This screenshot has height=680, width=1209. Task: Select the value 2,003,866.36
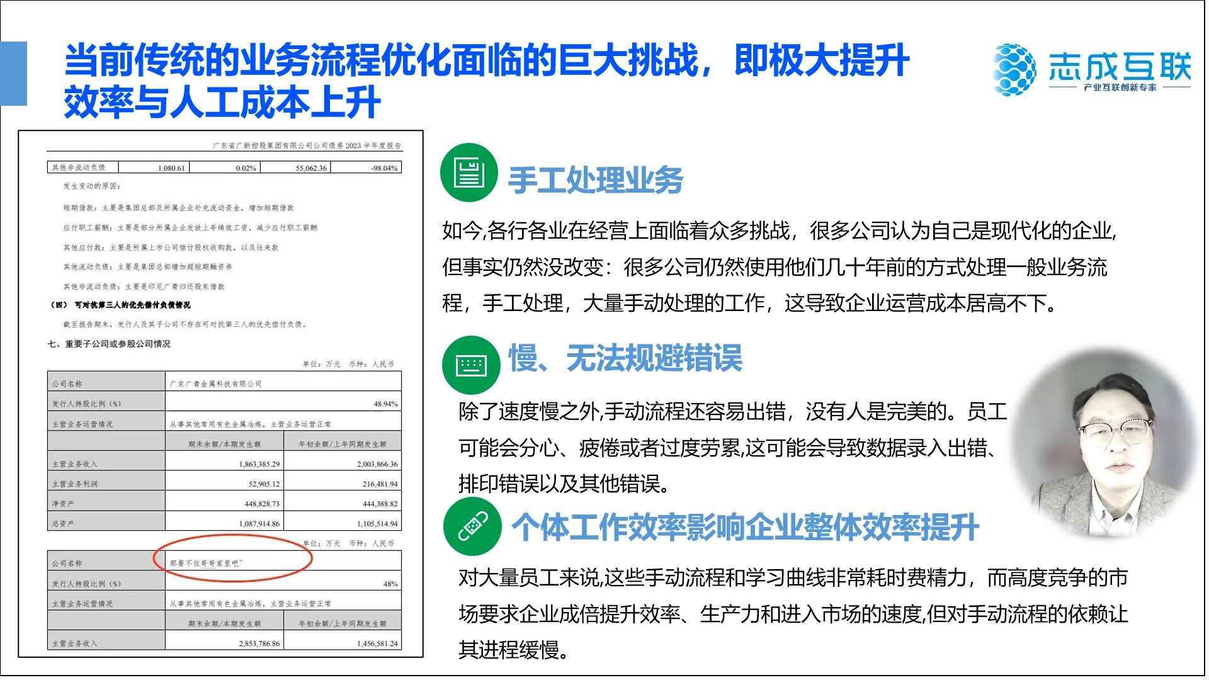click(x=377, y=464)
